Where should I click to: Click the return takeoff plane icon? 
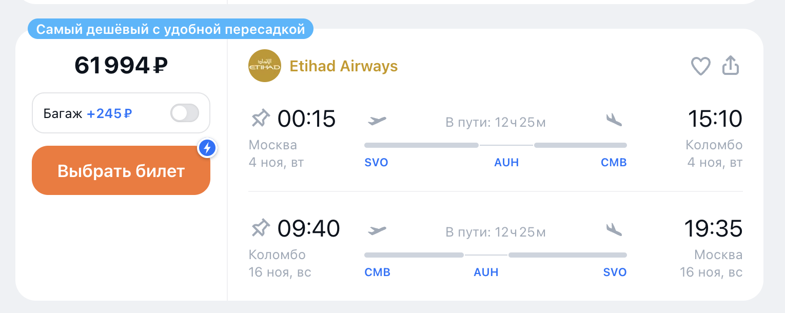377,230
